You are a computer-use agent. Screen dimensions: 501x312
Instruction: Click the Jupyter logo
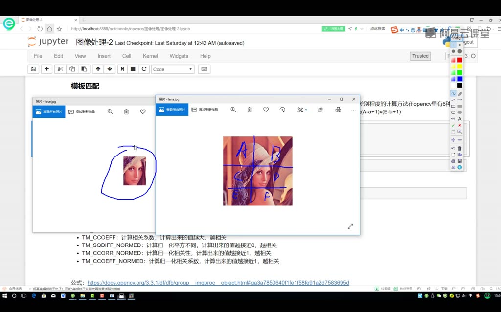(48, 42)
